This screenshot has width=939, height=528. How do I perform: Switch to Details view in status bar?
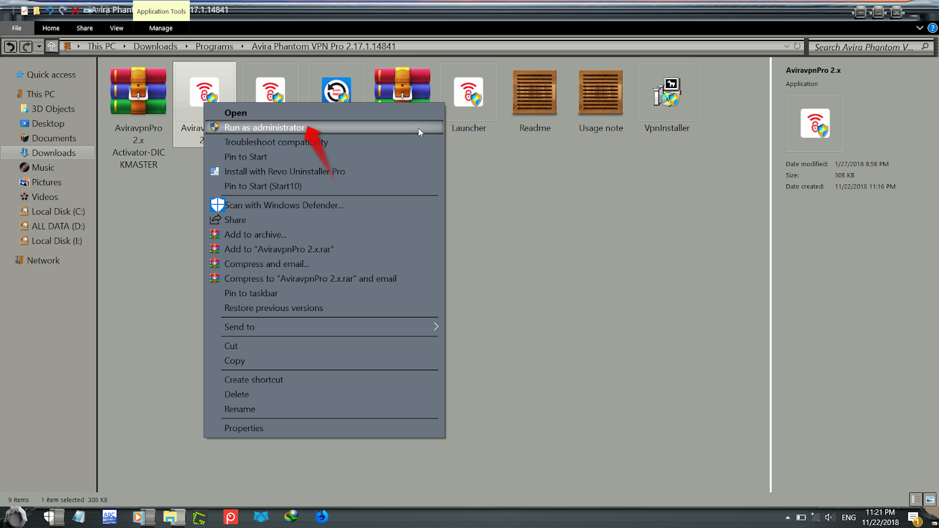coord(915,499)
